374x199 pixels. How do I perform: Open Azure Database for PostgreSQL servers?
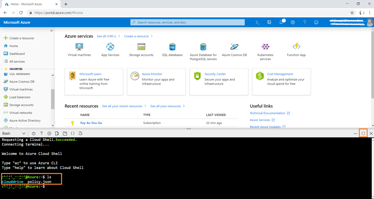click(x=203, y=52)
